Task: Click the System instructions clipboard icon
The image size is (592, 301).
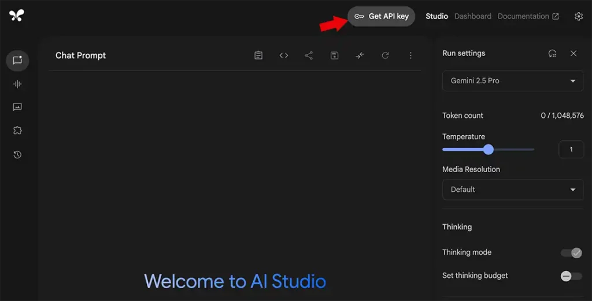Action: tap(258, 55)
